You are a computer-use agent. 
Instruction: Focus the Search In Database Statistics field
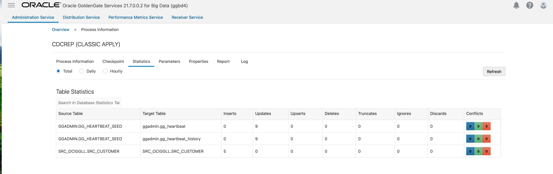tap(88, 103)
